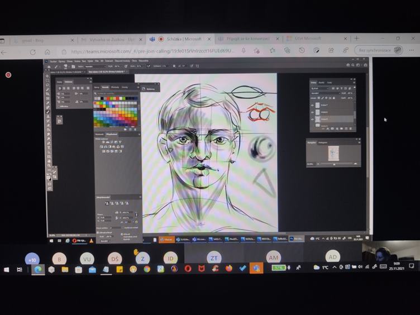Click the Edge home button

[x=47, y=51]
